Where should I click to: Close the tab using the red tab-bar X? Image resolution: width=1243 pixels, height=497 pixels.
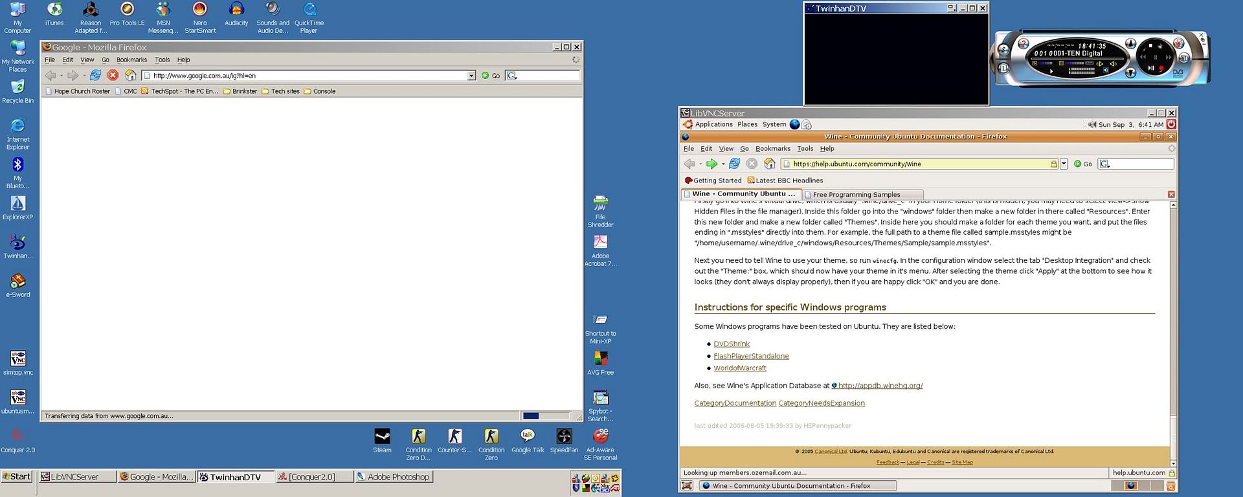pyautogui.click(x=1171, y=194)
